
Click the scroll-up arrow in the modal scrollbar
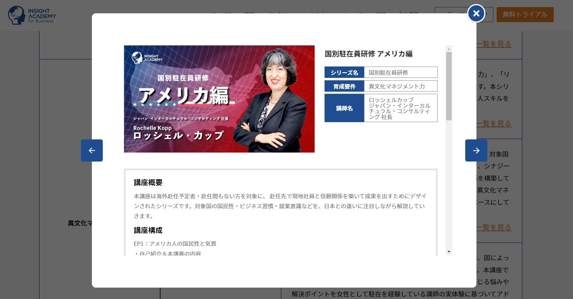pos(449,49)
